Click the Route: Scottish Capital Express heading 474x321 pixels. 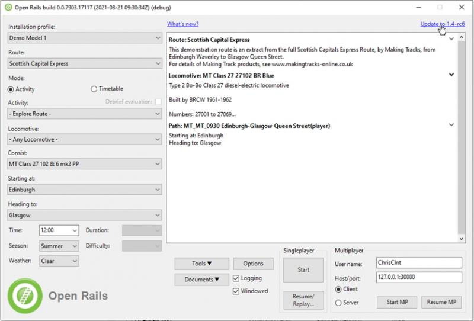[209, 40]
